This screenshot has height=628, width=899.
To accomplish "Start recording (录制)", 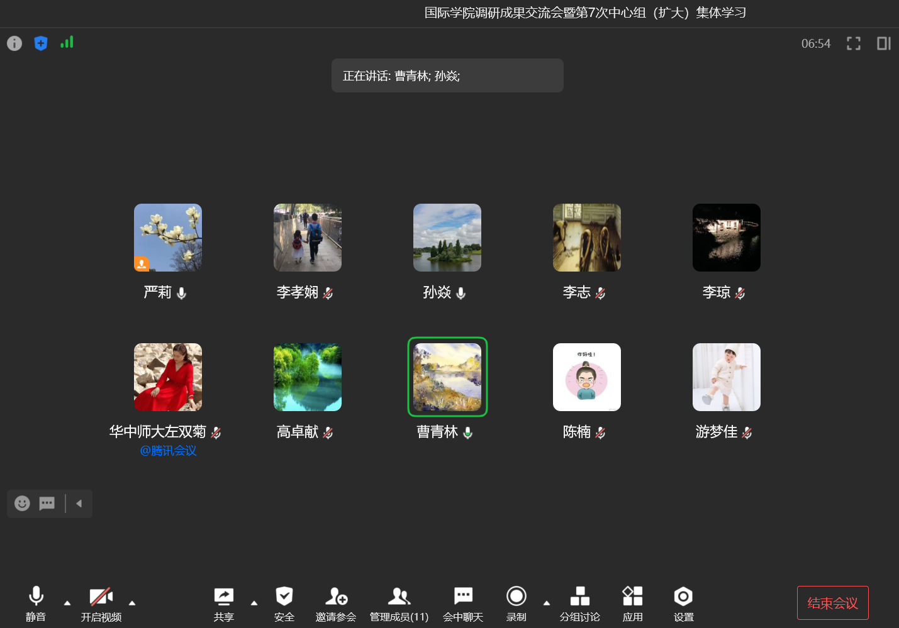I will coord(516,603).
